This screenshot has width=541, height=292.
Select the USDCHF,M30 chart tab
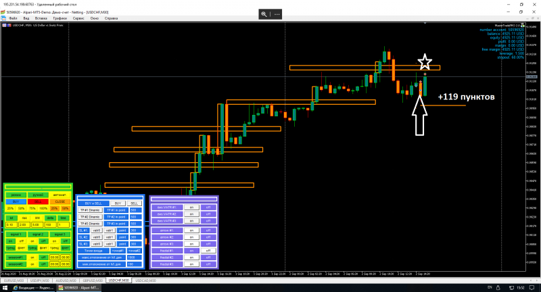pos(118,281)
